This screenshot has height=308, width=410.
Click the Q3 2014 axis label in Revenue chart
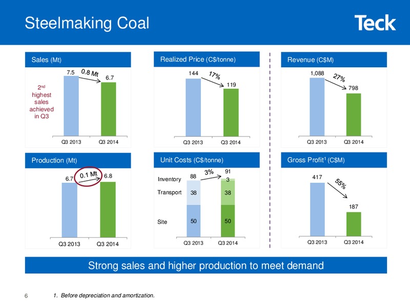click(x=354, y=142)
